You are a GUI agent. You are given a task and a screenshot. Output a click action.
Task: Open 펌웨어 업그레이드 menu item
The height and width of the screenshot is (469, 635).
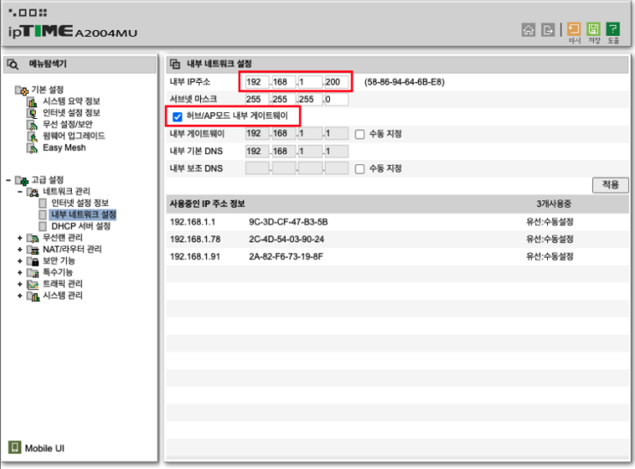click(x=73, y=136)
